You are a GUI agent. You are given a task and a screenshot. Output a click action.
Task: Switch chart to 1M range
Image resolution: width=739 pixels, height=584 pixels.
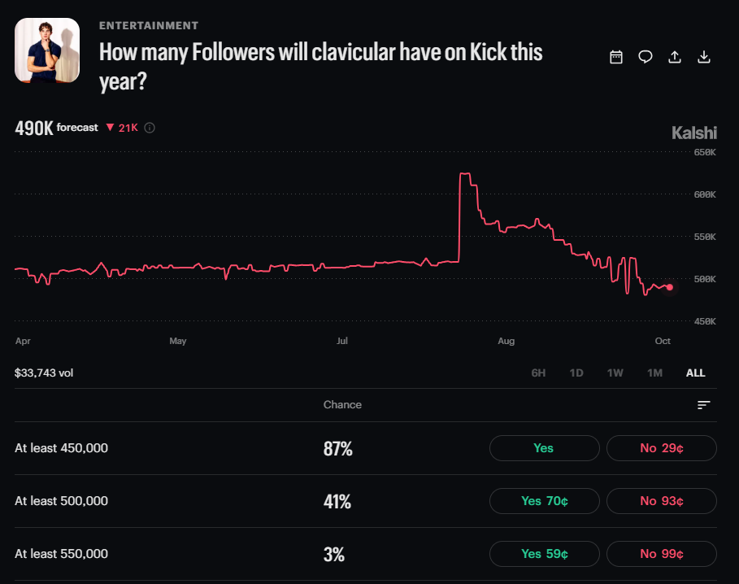[x=654, y=373]
